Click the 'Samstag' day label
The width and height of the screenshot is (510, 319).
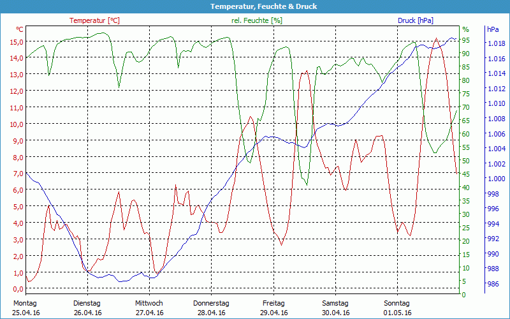335,304
